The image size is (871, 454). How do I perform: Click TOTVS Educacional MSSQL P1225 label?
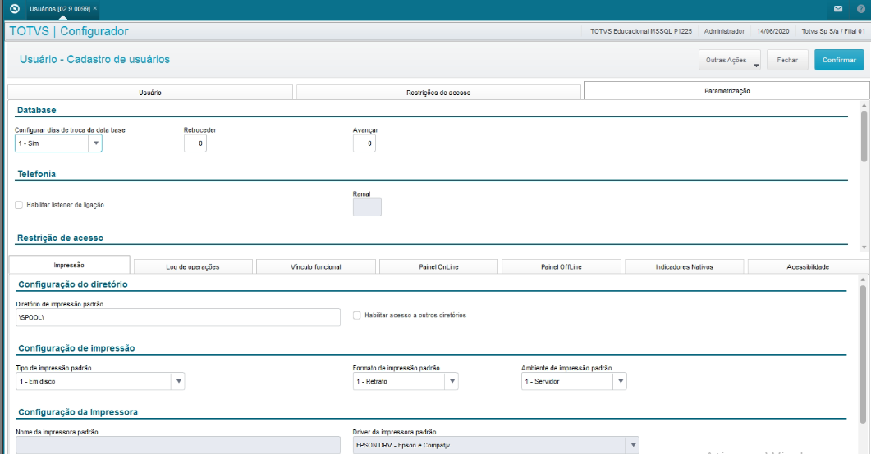(641, 31)
